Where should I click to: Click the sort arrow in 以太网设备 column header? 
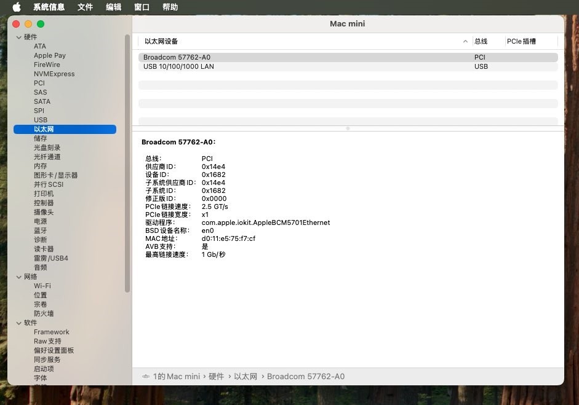465,41
